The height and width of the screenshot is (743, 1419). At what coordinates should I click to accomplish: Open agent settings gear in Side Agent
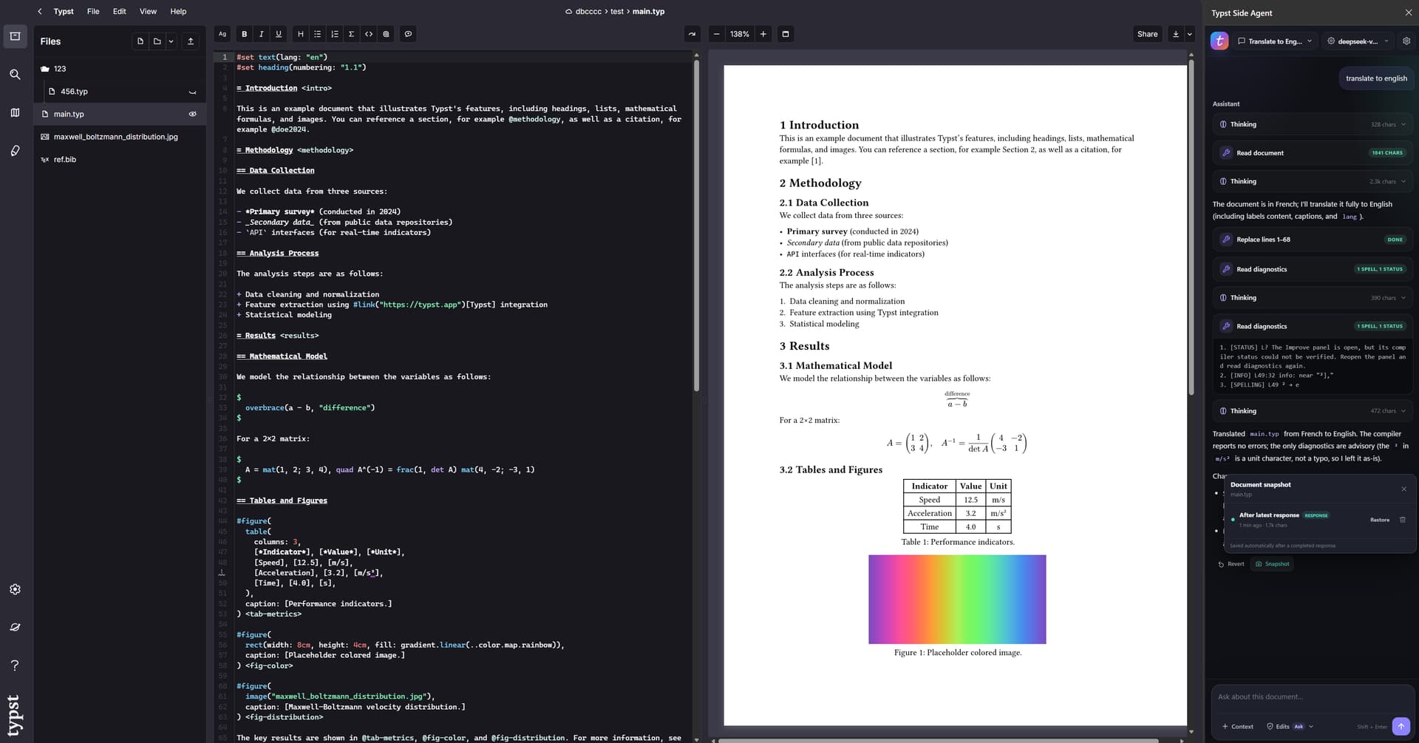(x=1406, y=41)
